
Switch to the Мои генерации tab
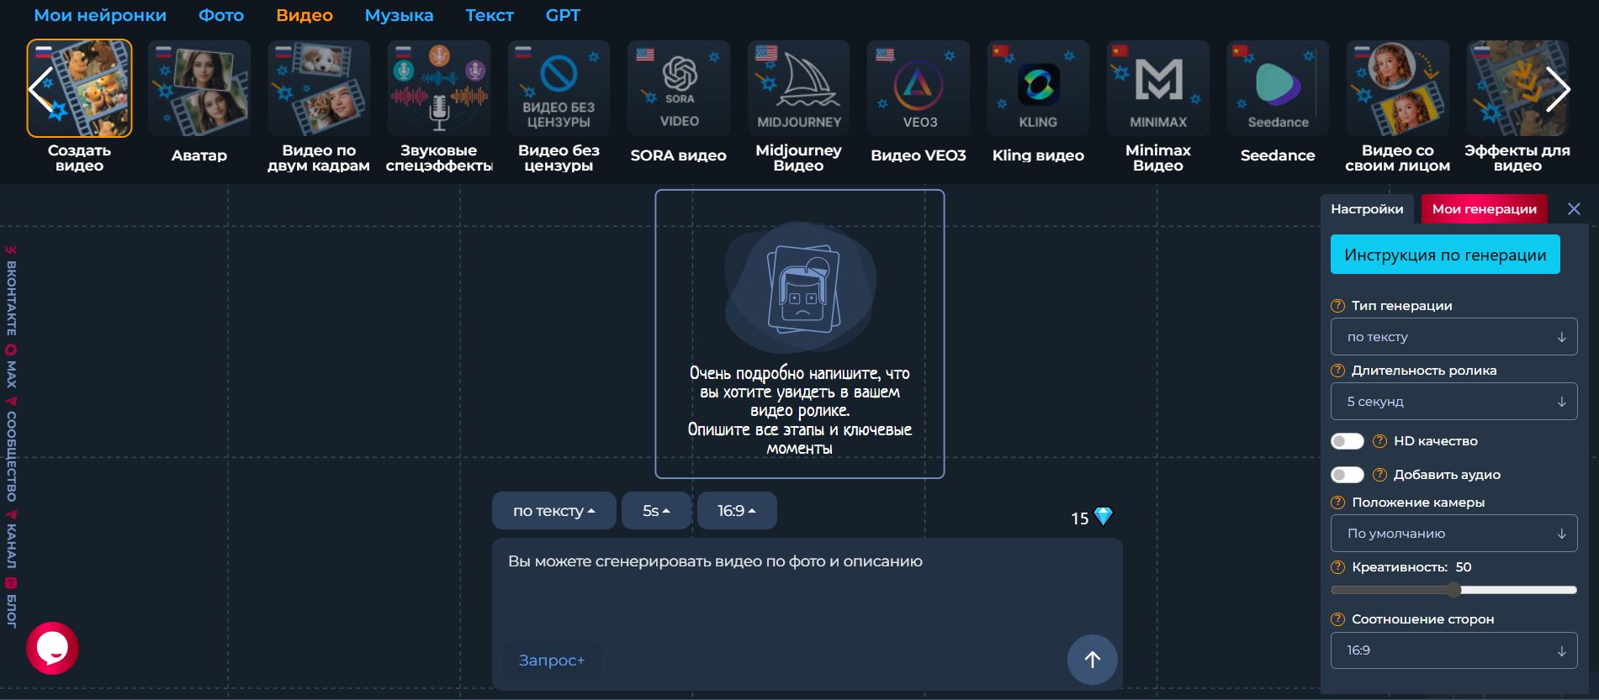tap(1484, 209)
